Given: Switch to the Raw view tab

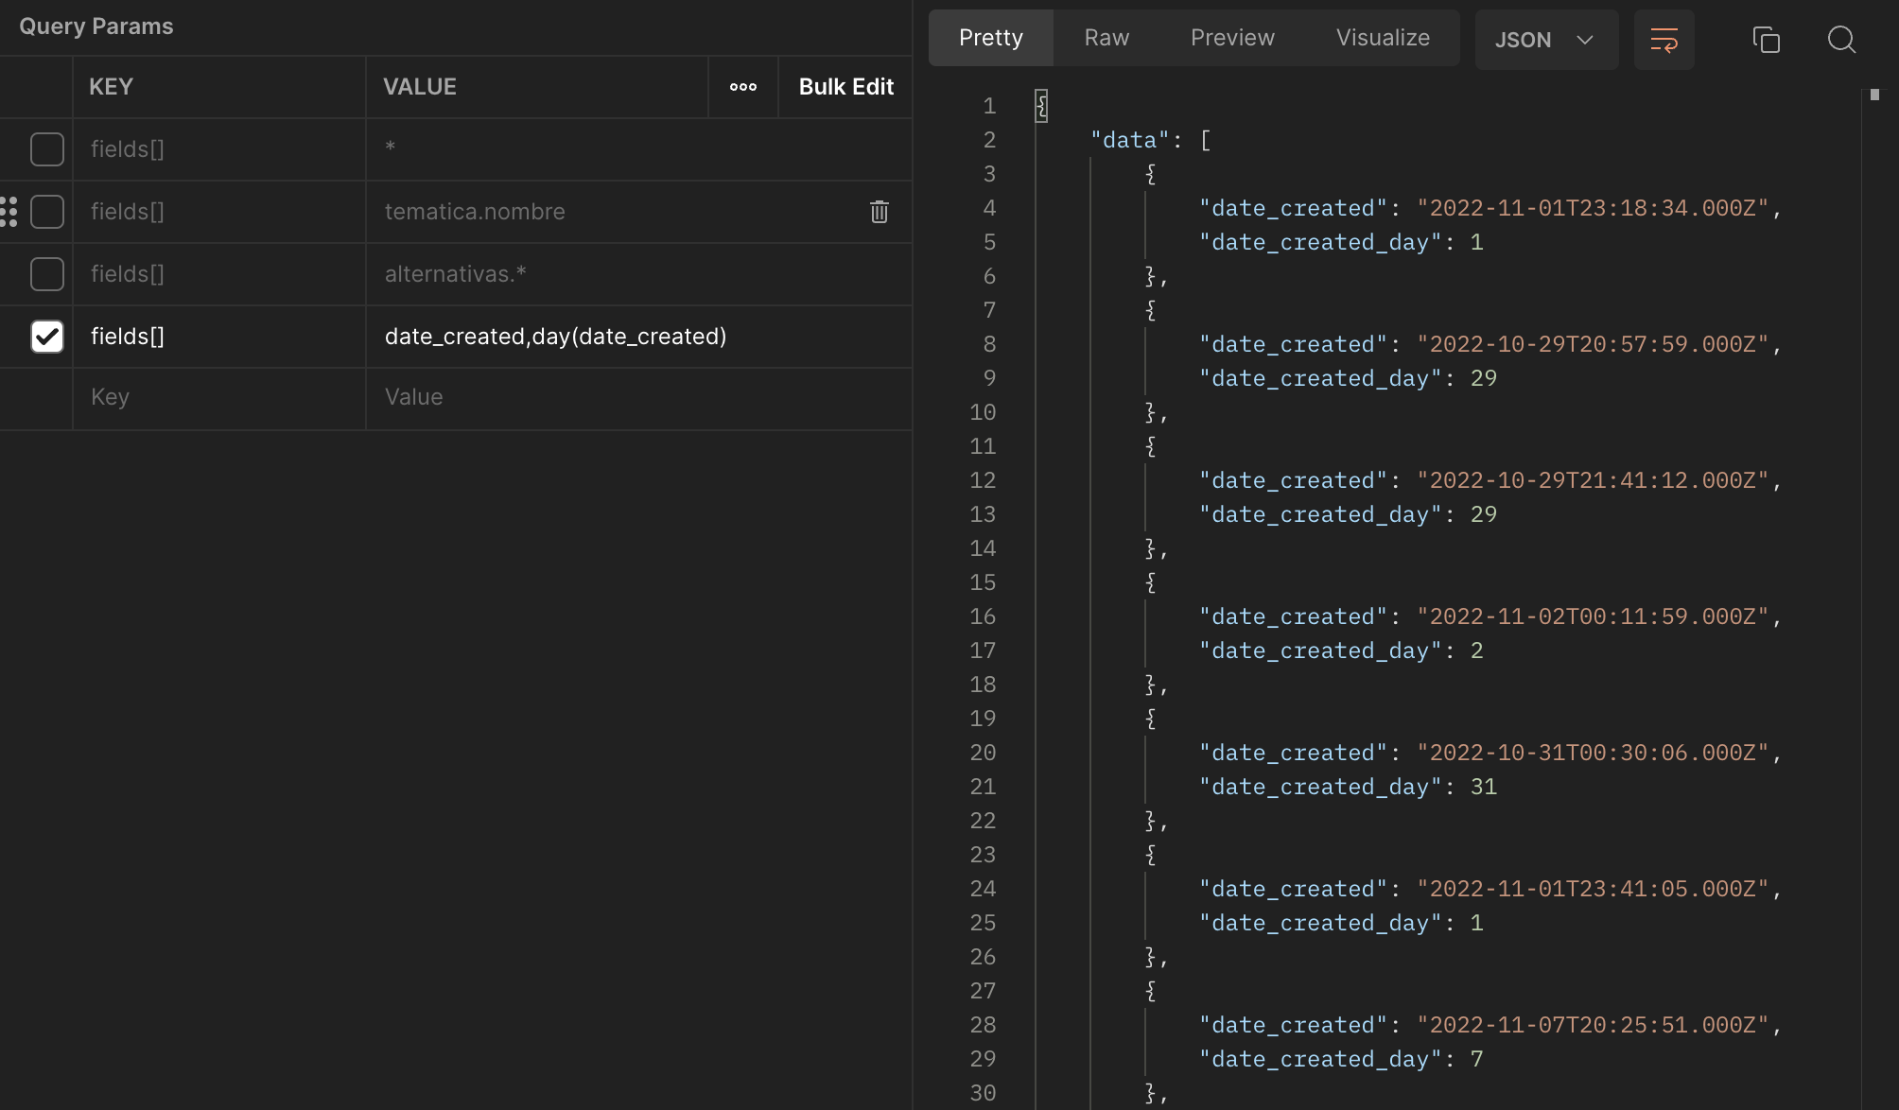Looking at the screenshot, I should (1106, 38).
